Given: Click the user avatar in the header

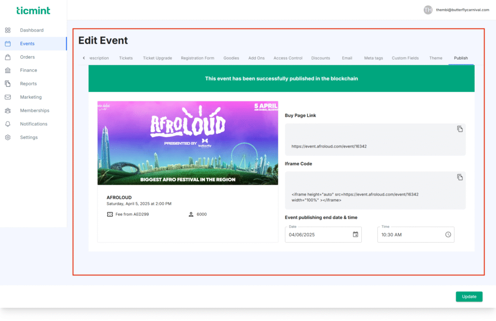Looking at the screenshot, I should pos(428,10).
